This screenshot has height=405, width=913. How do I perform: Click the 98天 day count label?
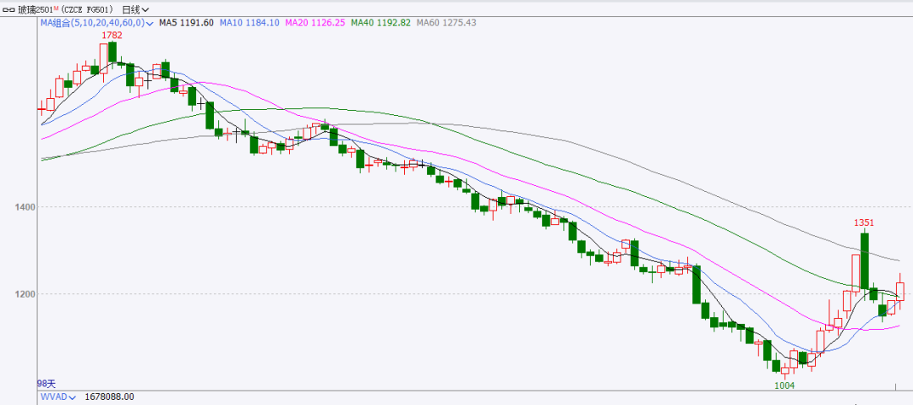46,383
